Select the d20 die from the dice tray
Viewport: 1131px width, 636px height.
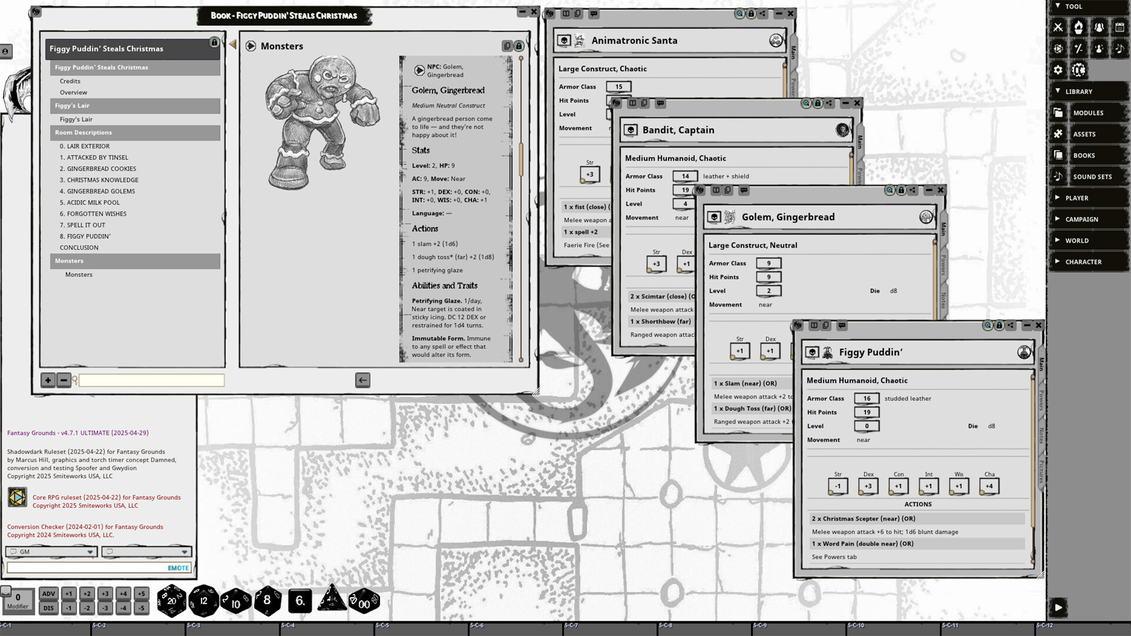pyautogui.click(x=171, y=601)
